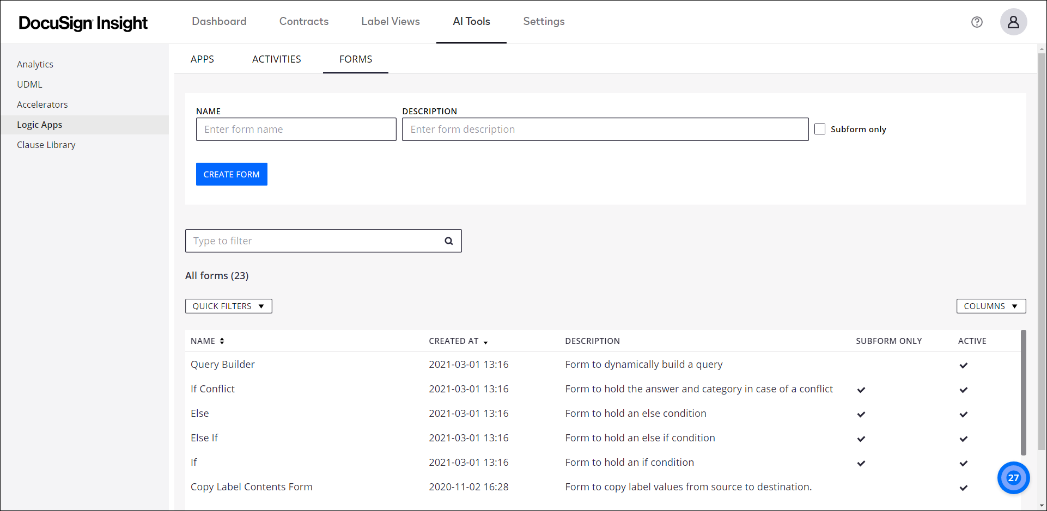Screen dimensions: 1047x511
Task: Open Analytics in the sidebar
Action: [35, 64]
